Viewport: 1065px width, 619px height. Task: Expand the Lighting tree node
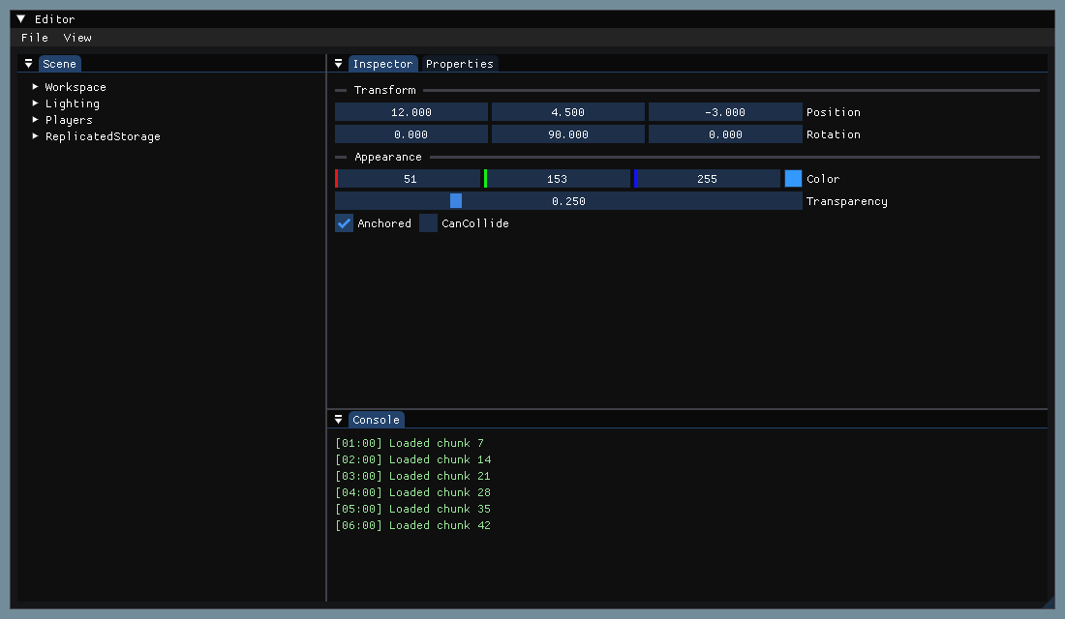(35, 103)
